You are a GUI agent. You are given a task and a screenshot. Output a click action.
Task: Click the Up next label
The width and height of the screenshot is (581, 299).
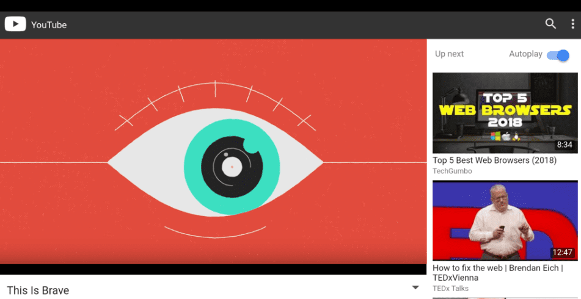[x=449, y=54]
